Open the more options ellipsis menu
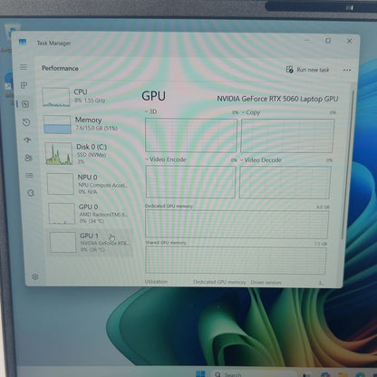377x377 pixels. point(347,70)
